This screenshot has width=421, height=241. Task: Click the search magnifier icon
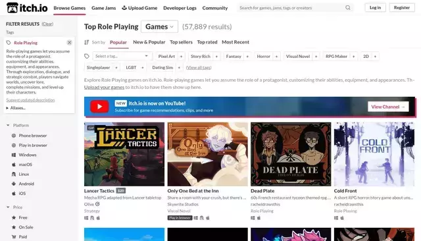(348, 8)
